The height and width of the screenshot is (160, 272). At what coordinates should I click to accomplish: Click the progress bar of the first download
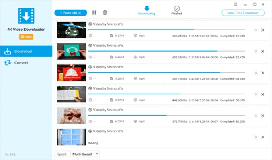[x=166, y=30]
